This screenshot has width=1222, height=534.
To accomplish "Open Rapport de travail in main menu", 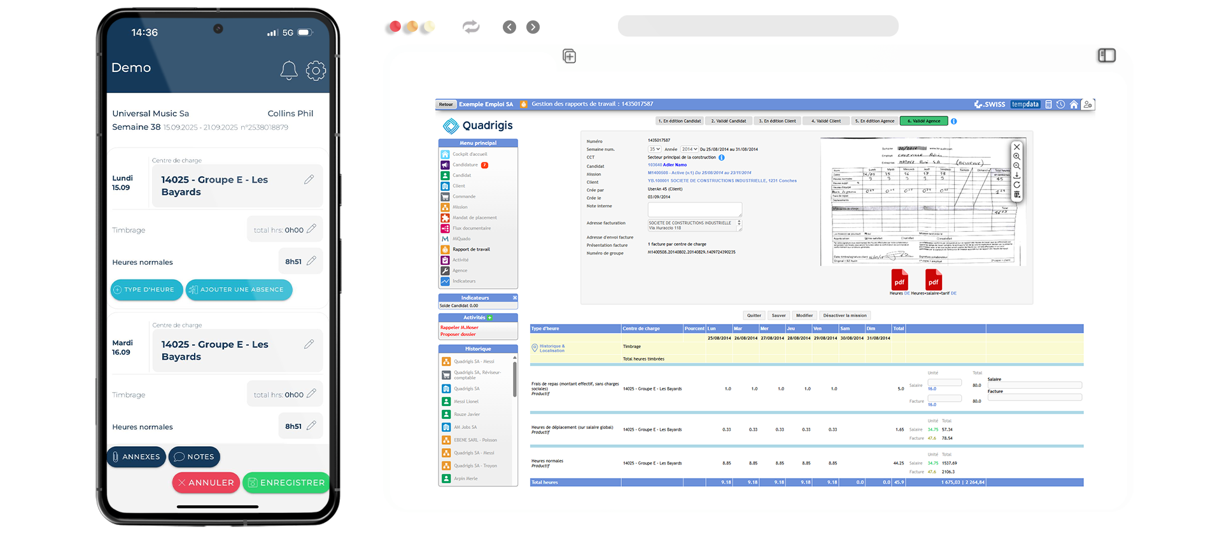I will [471, 249].
